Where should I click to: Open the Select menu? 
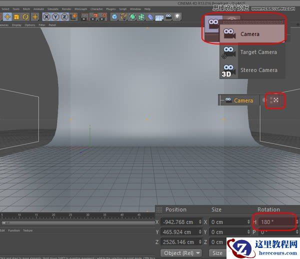point(5,9)
